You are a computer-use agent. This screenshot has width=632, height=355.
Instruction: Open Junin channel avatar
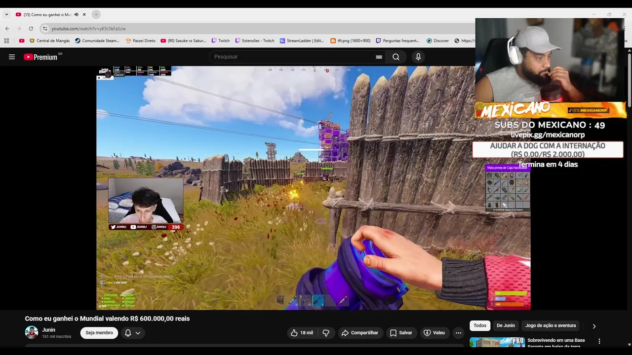32,333
